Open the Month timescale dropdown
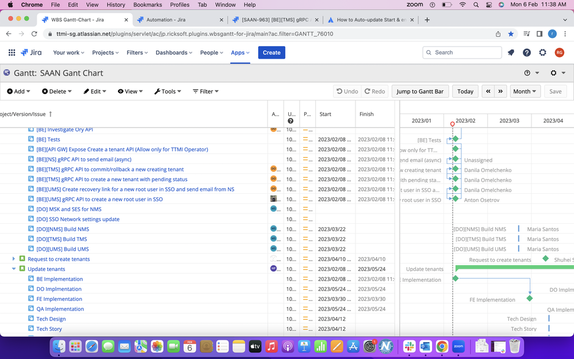Viewport: 574px width, 359px height. click(x=525, y=91)
